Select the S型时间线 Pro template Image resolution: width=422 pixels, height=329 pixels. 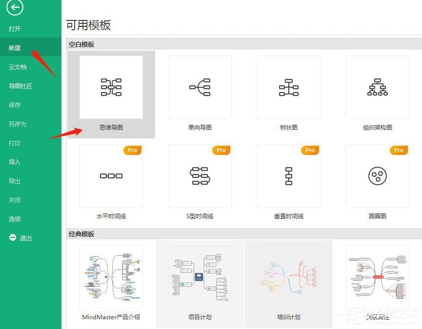200,175
